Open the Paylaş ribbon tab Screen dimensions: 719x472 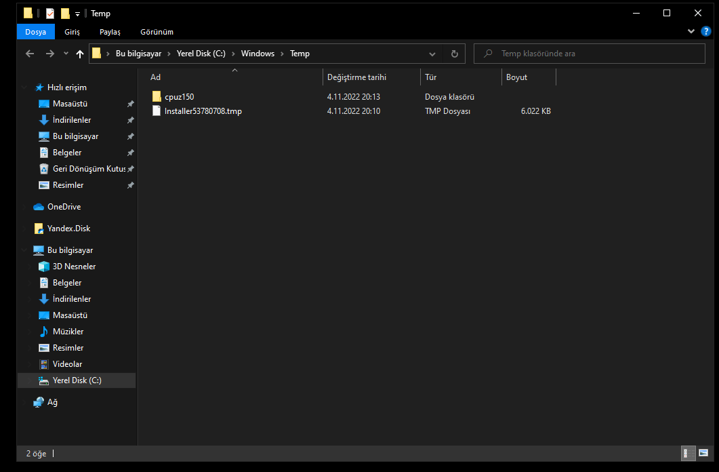pos(110,32)
